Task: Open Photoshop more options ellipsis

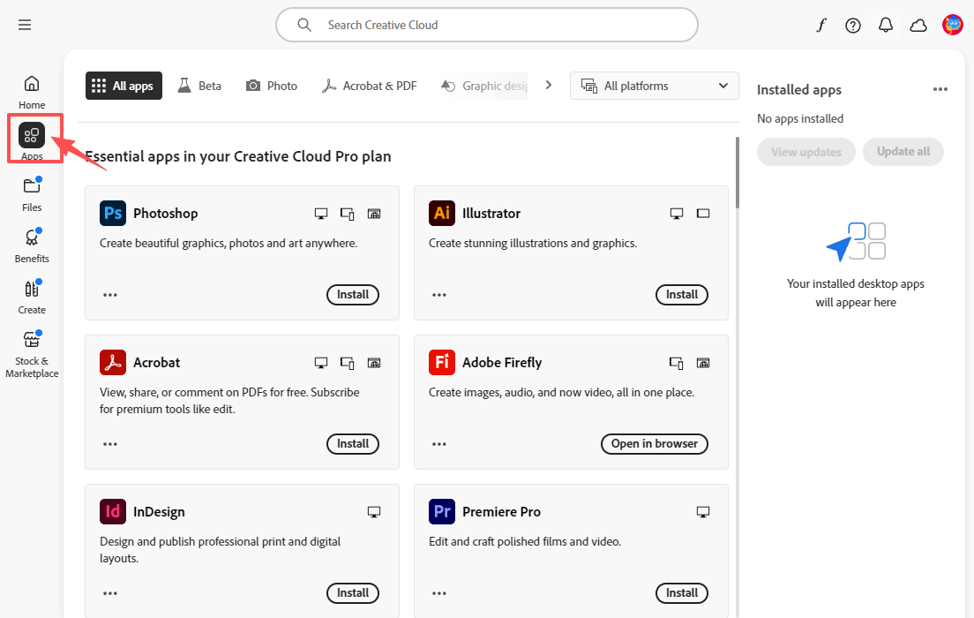Action: [110, 295]
